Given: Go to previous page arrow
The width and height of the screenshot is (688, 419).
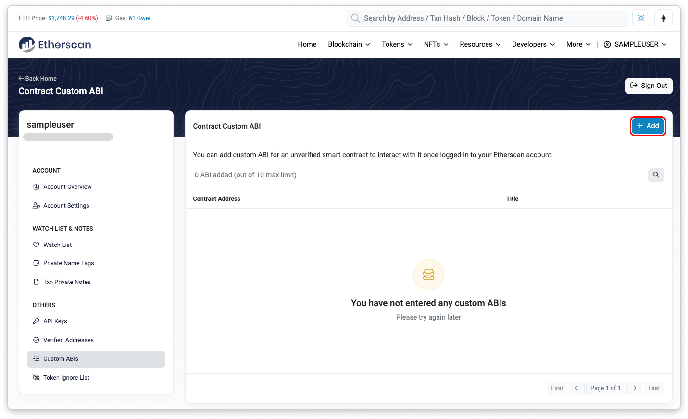Looking at the screenshot, I should pos(576,388).
